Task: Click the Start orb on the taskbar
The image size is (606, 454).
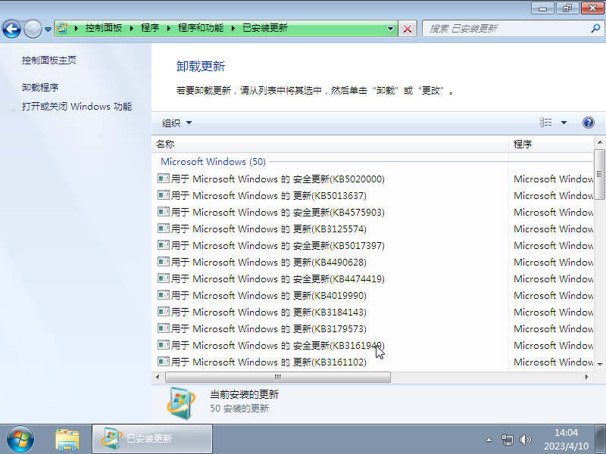Action: (19, 439)
